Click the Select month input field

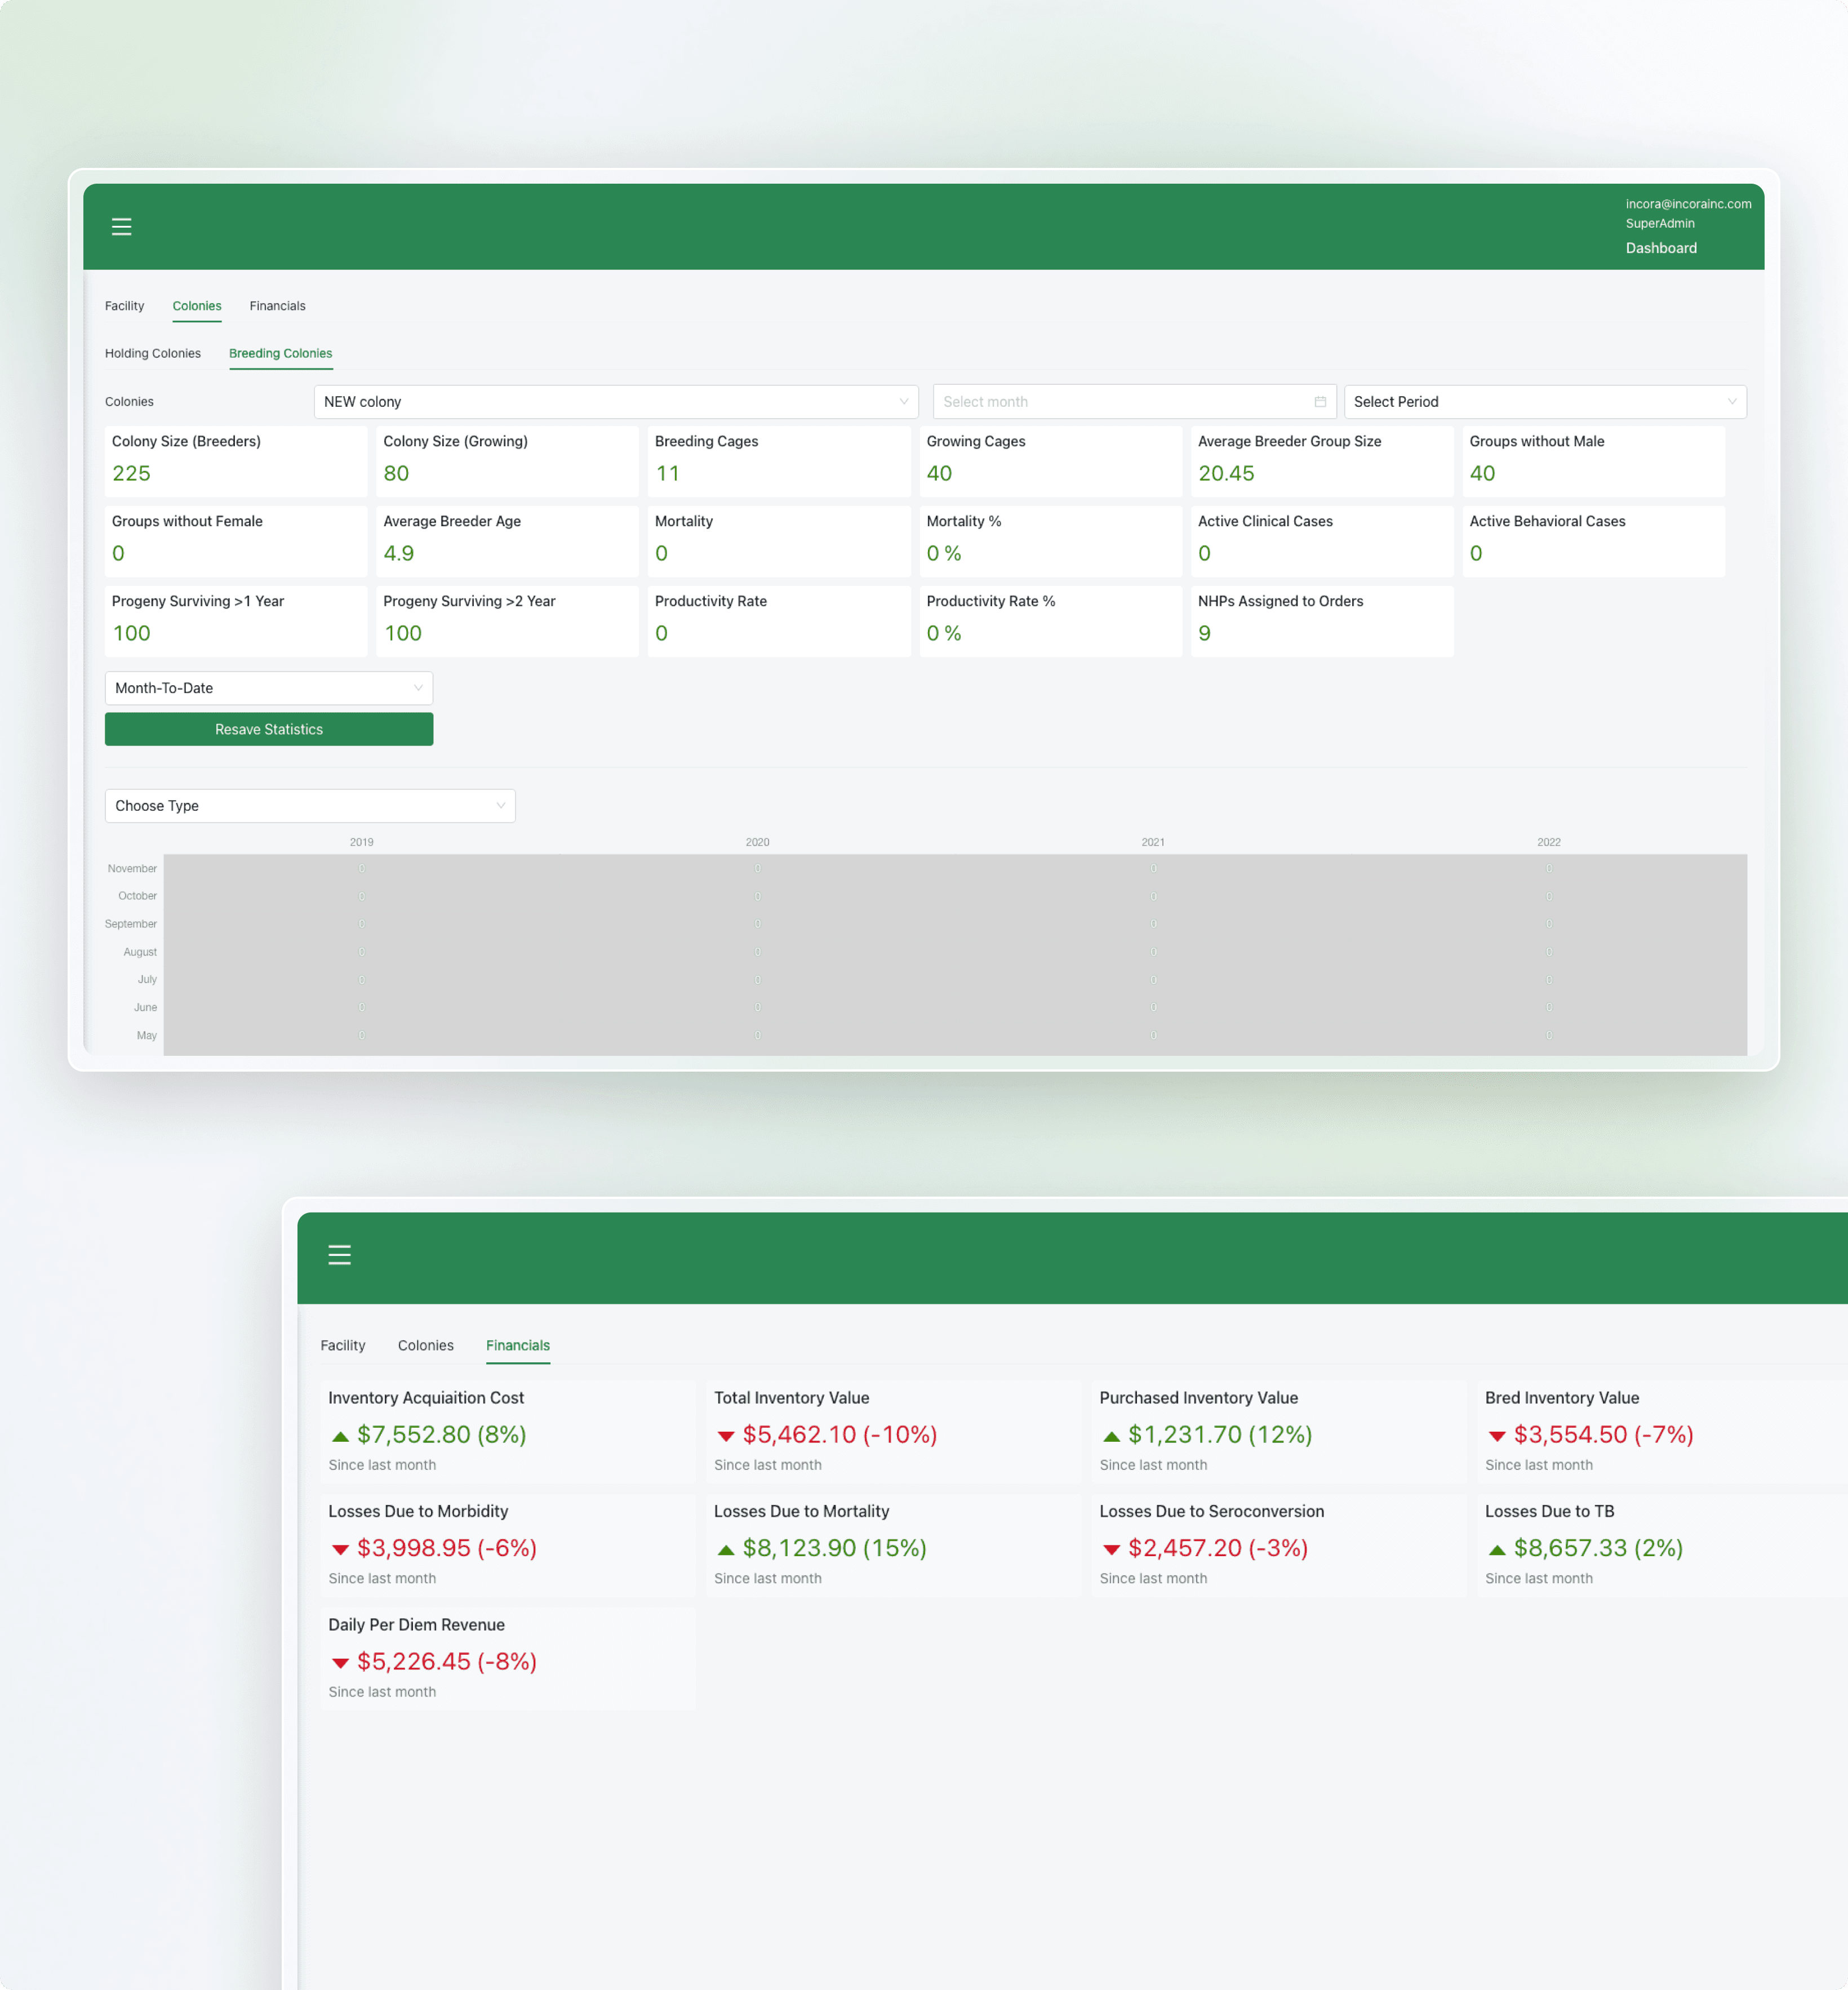[1134, 402]
